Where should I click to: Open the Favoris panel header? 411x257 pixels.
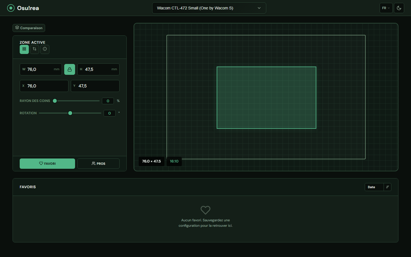[x=28, y=187]
